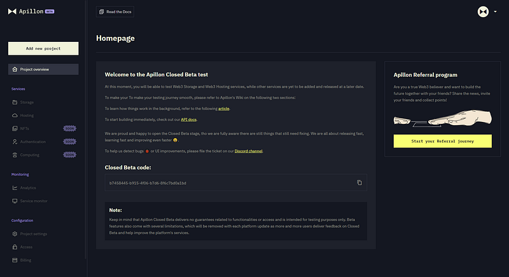The image size is (509, 277).
Task: Open Analytics chart icon item
Action: click(15, 187)
